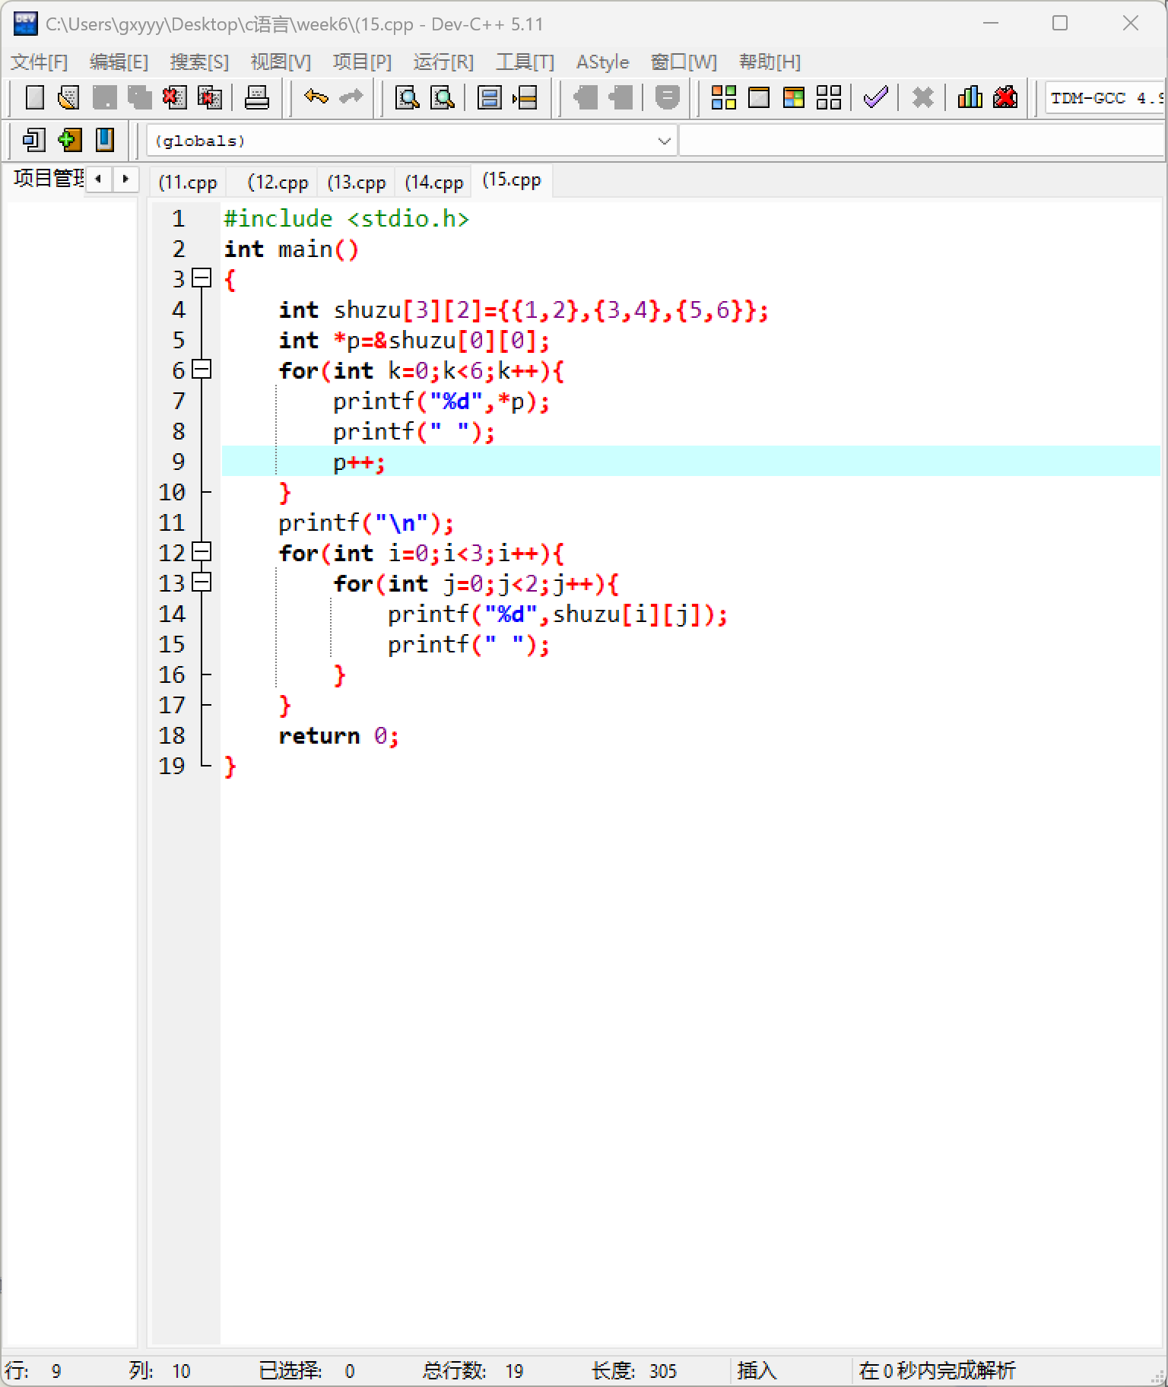Switch to the (12.cpp tab
The image size is (1168, 1387).
coord(278,182)
